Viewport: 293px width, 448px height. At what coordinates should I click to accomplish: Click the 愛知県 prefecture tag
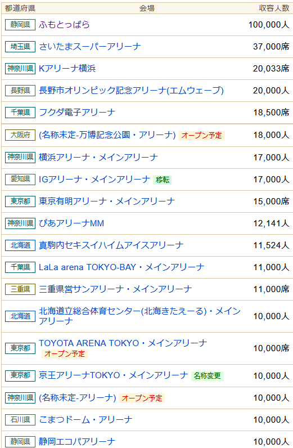coord(20,179)
